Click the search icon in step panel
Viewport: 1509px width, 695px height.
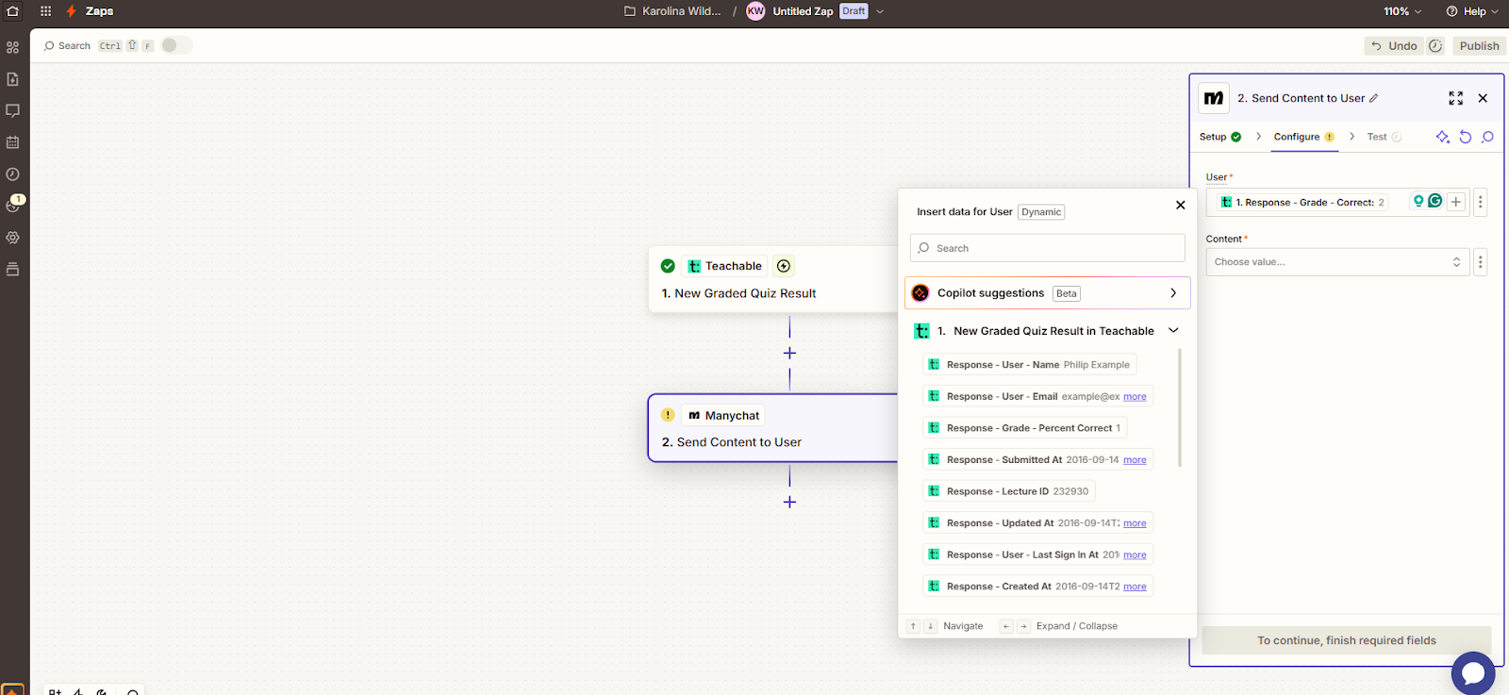[1487, 137]
